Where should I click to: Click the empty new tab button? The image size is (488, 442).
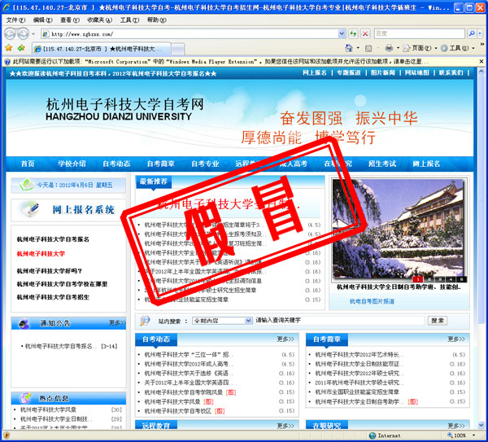click(177, 49)
